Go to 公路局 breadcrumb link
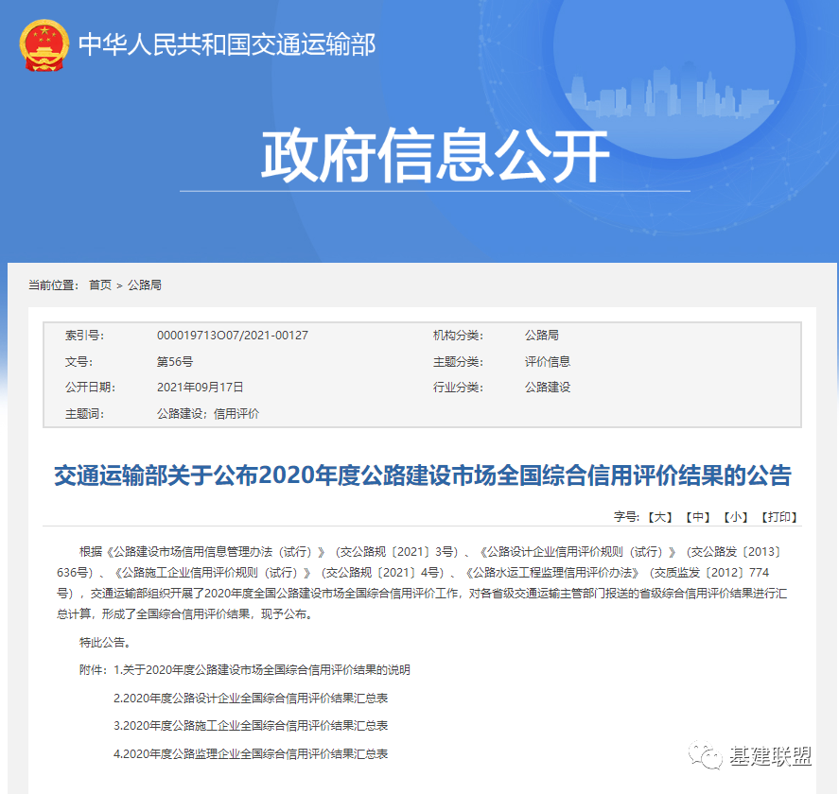 click(144, 285)
